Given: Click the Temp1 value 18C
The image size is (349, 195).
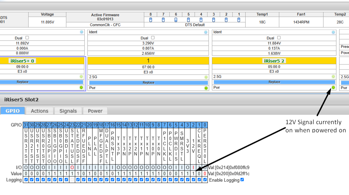Looking at the screenshot, I should (262, 22).
